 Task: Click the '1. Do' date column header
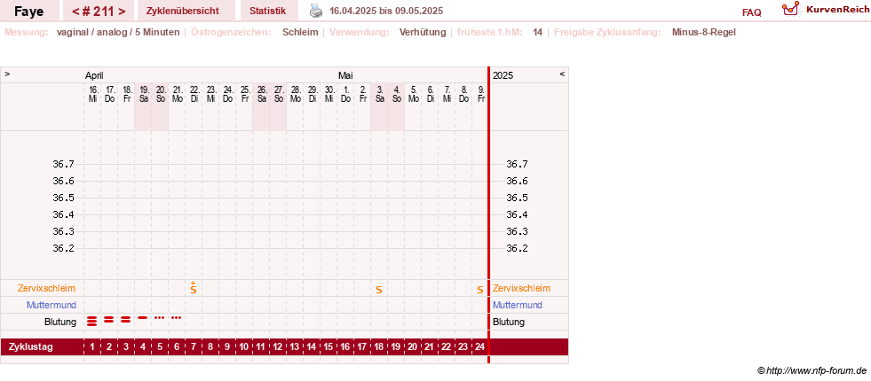[x=345, y=94]
